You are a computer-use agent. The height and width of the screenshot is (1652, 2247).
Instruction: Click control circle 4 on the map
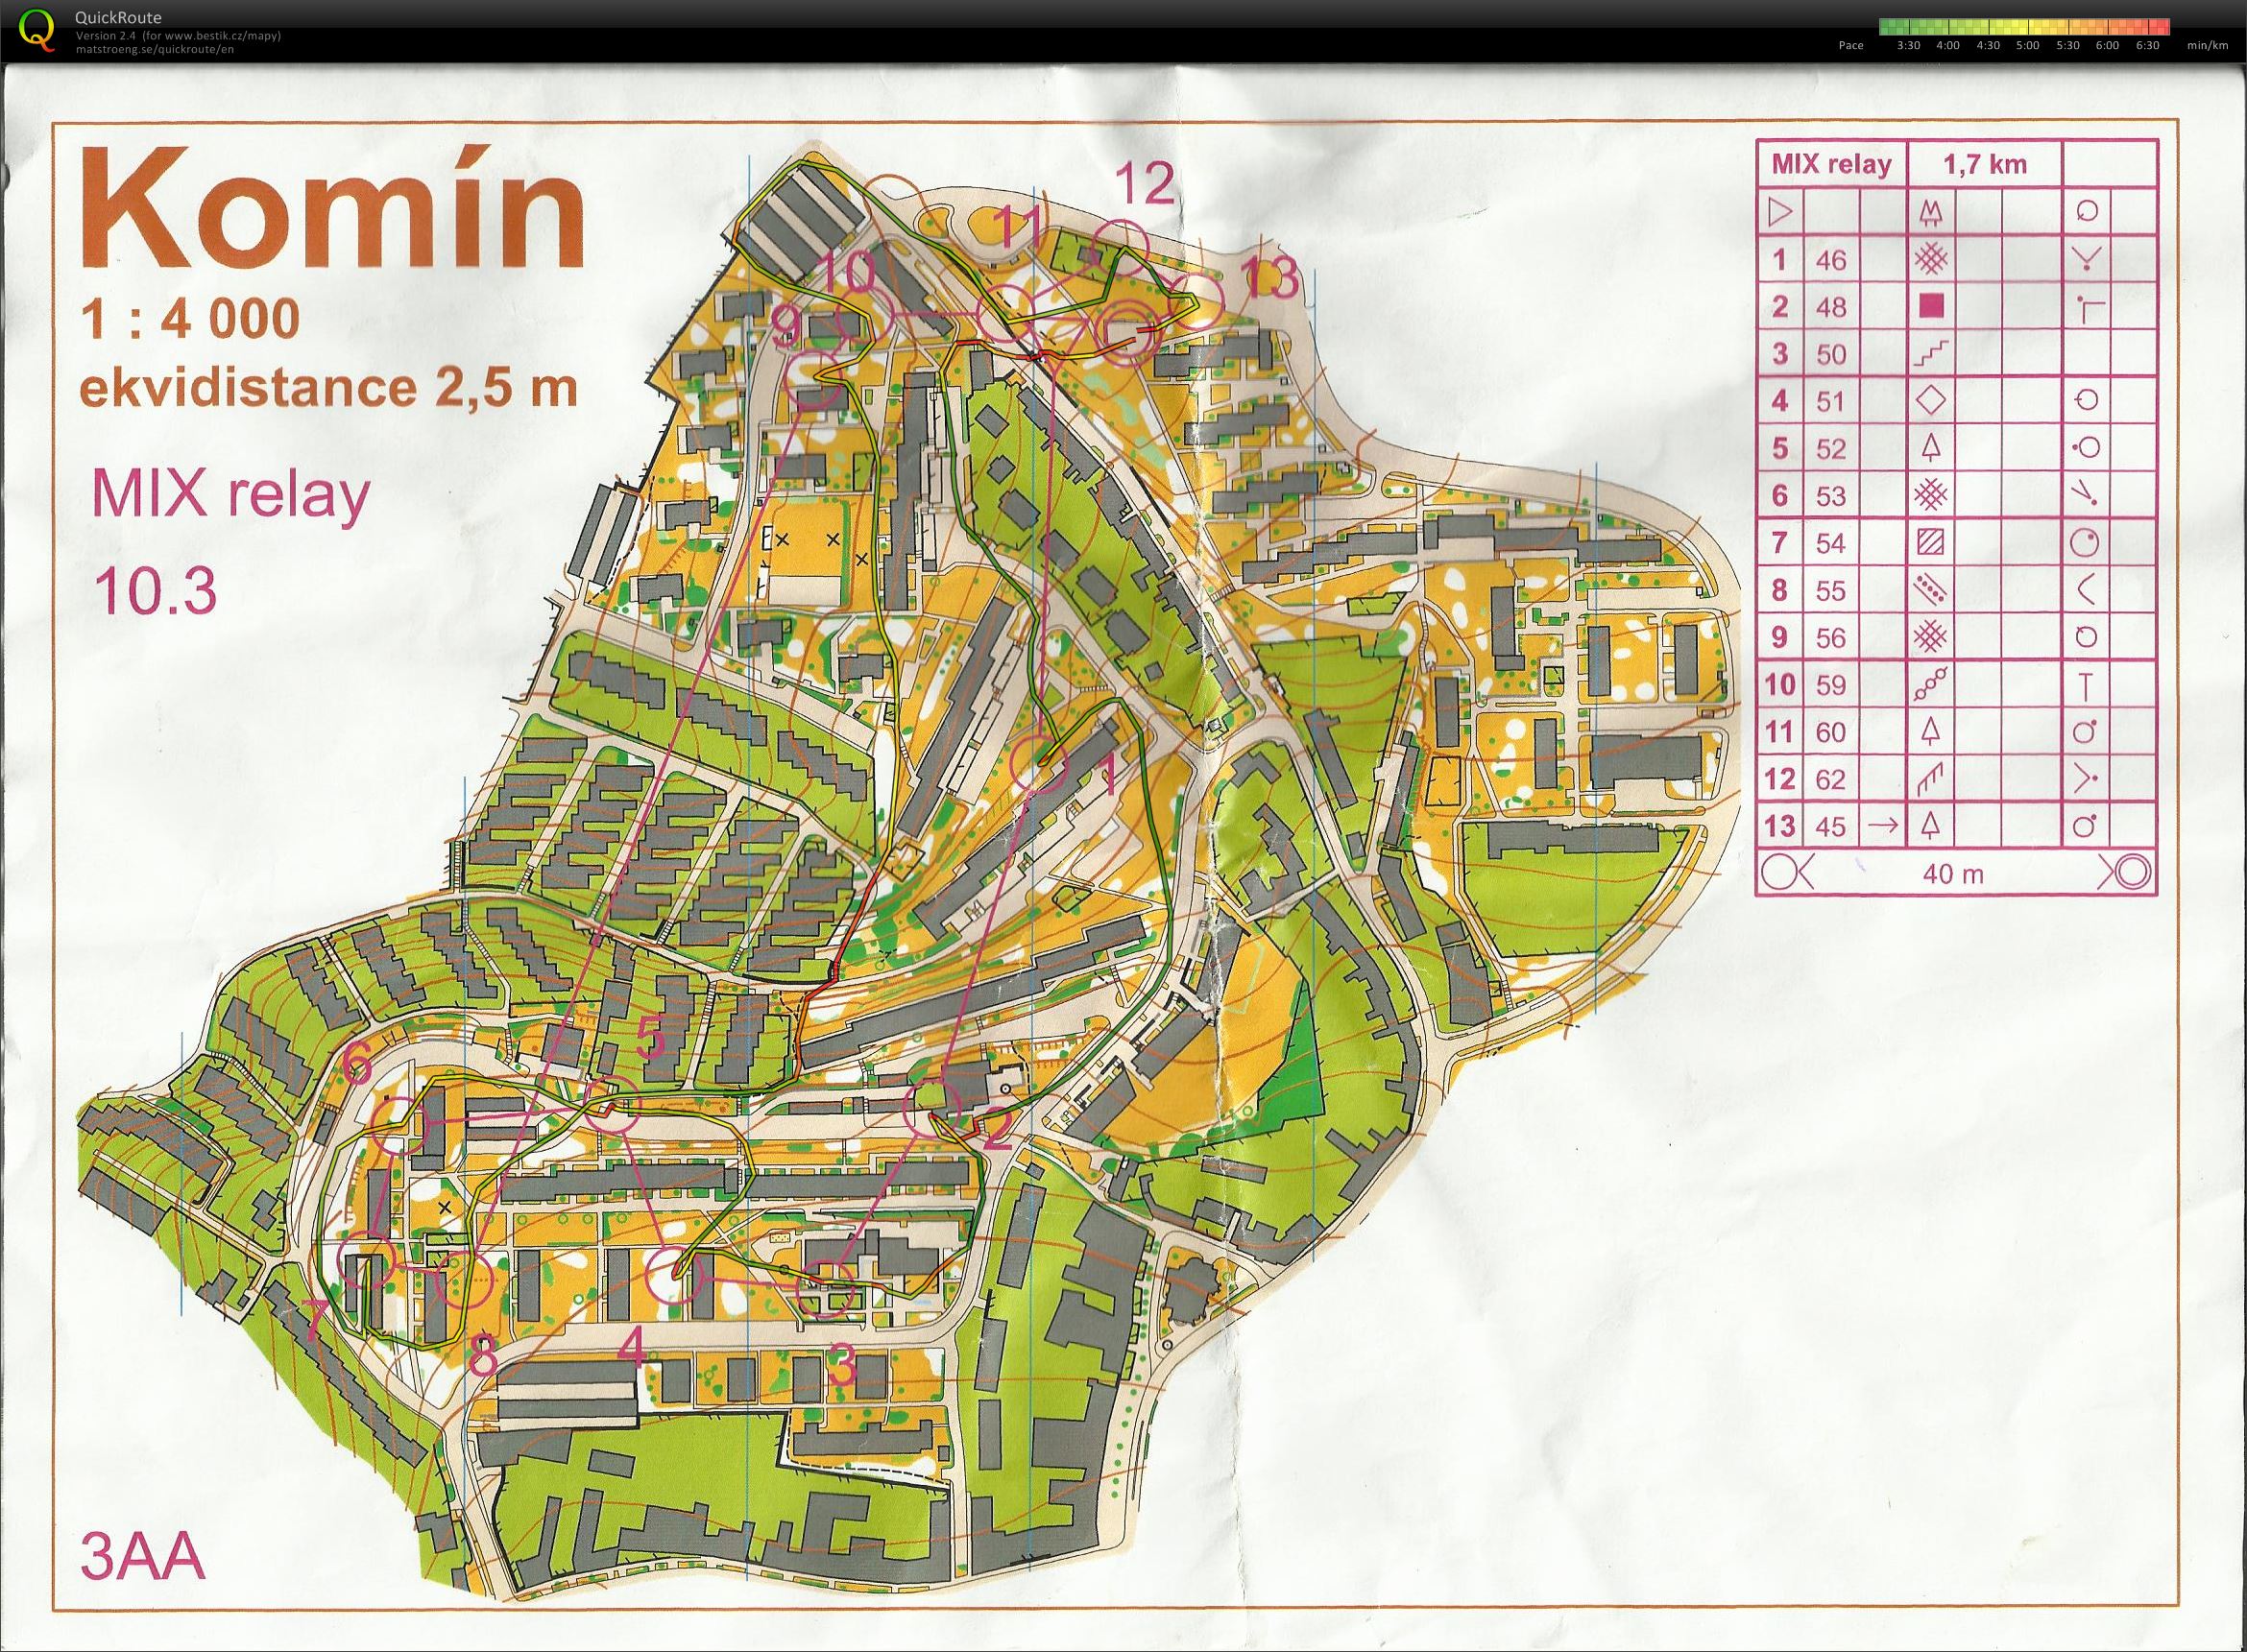tap(676, 1276)
